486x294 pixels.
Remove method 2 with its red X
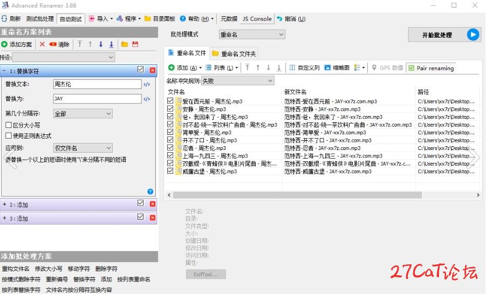tap(153, 204)
